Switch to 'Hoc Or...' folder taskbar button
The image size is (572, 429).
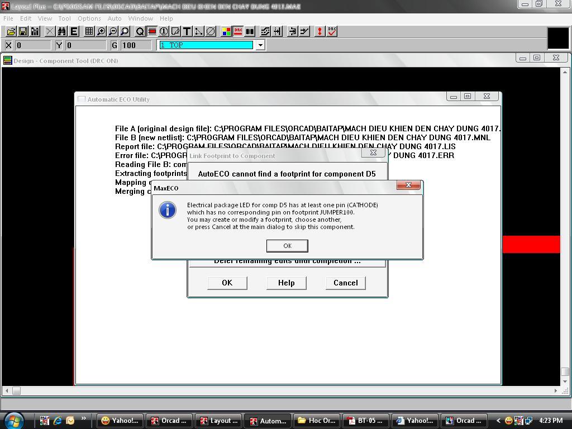(317, 421)
